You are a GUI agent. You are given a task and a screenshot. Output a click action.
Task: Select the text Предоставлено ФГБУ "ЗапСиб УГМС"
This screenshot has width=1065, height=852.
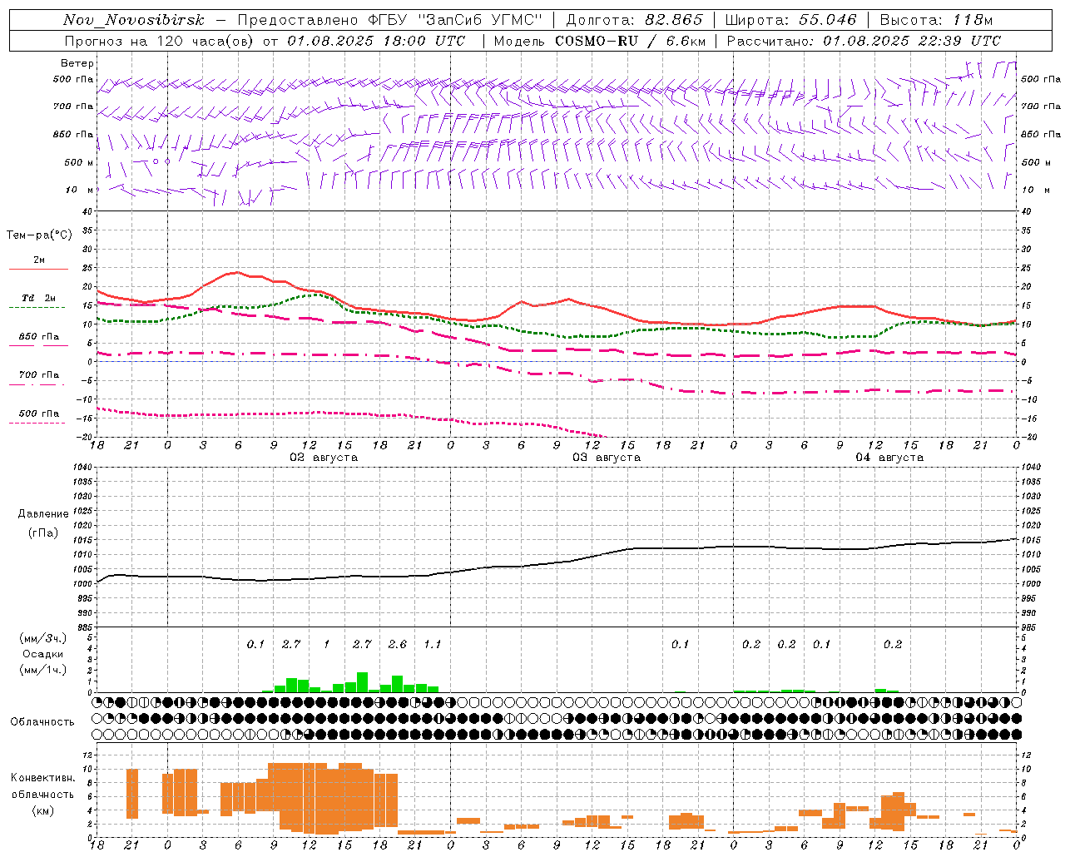[x=389, y=20]
